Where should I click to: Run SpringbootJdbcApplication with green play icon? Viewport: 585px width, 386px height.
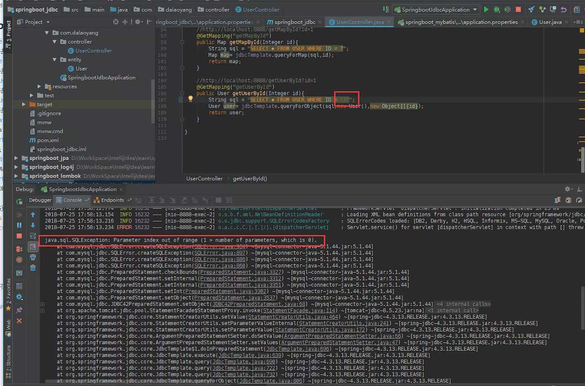(486, 9)
